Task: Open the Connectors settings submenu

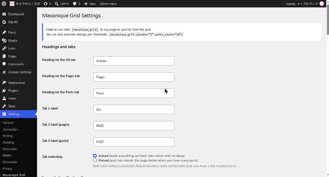Action: (10, 129)
